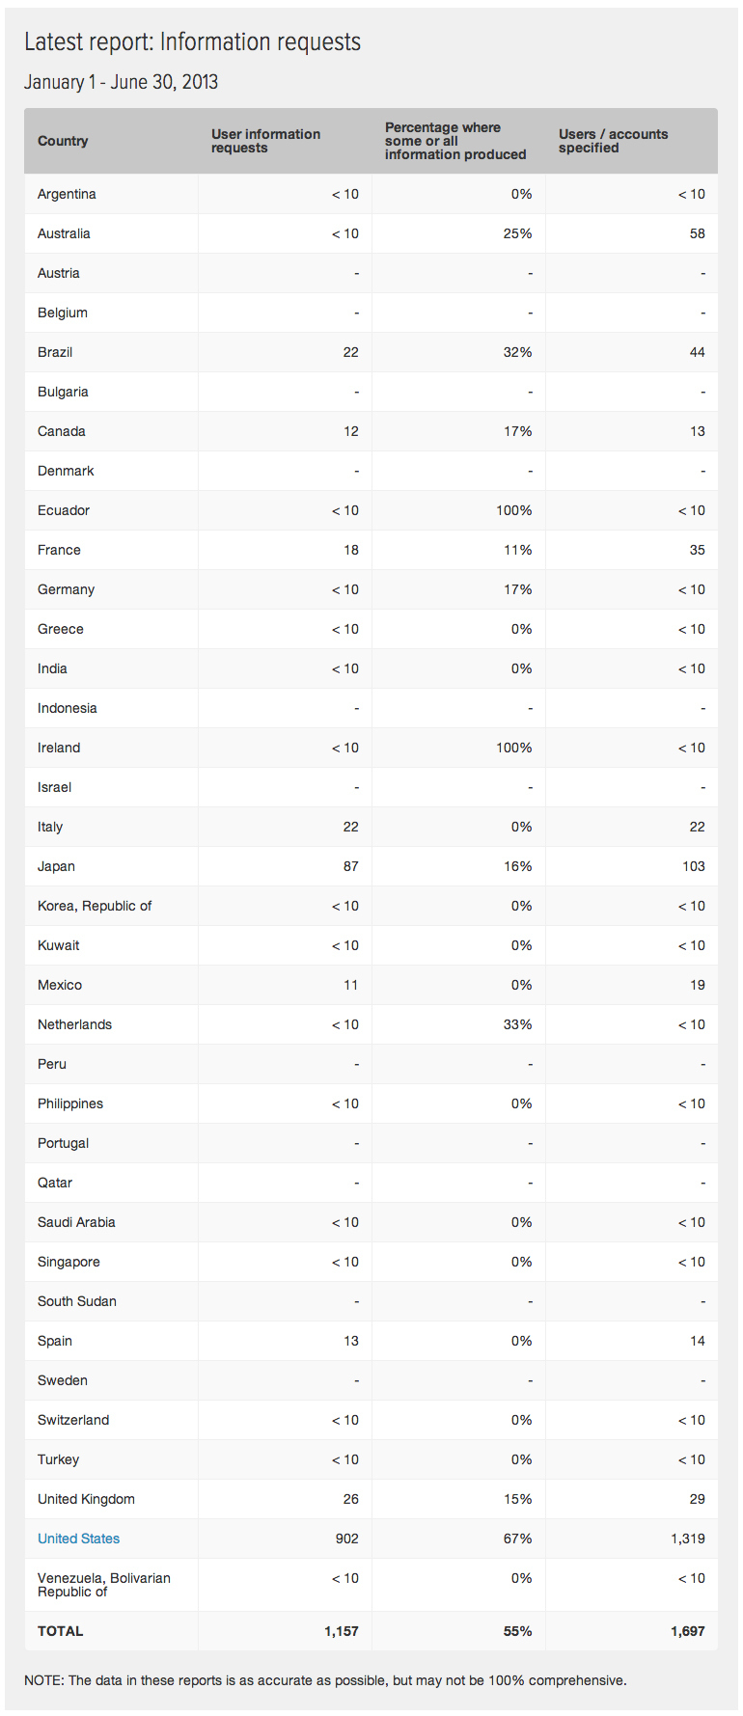Click Ecuador's 100% percentage value
Image resolution: width=743 pixels, height=1716 pixels.
[514, 510]
